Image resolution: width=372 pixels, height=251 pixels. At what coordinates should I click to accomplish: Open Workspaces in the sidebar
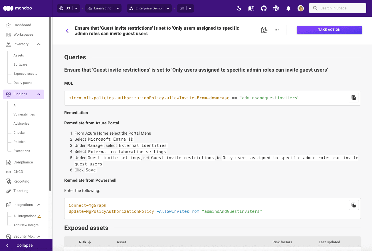pos(23,35)
